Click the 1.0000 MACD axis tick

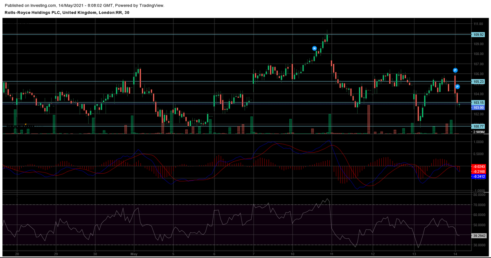[479, 142]
